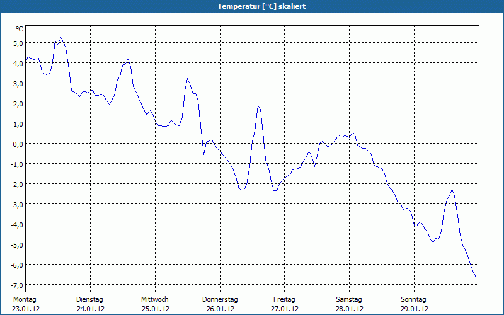The height and width of the screenshot is (315, 504).
Task: Click the °C unit label
Action: tap(20, 29)
